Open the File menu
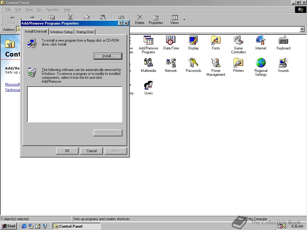This screenshot has width=307, height=230. tap(8, 10)
